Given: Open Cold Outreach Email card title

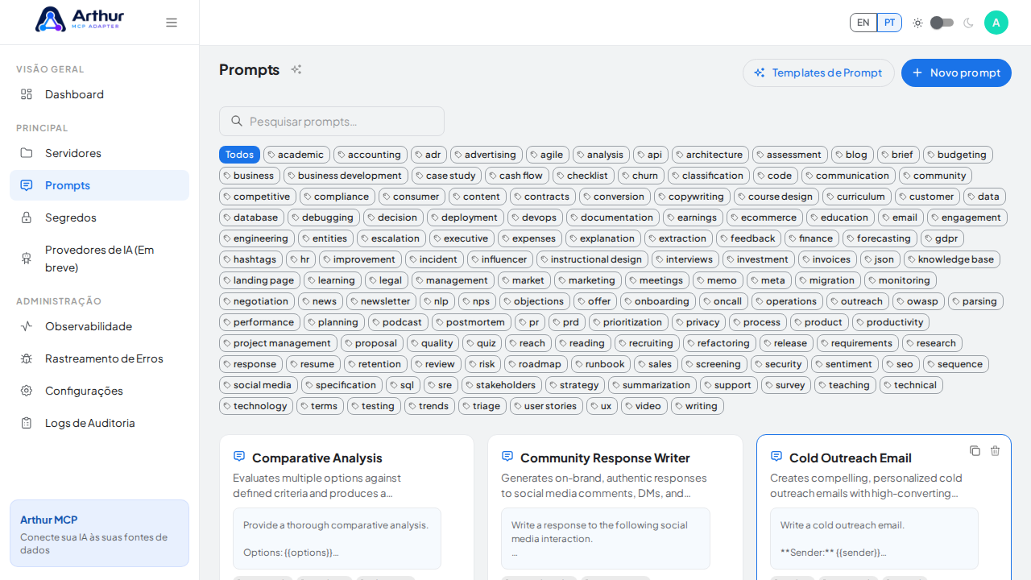Looking at the screenshot, I should click(x=851, y=458).
